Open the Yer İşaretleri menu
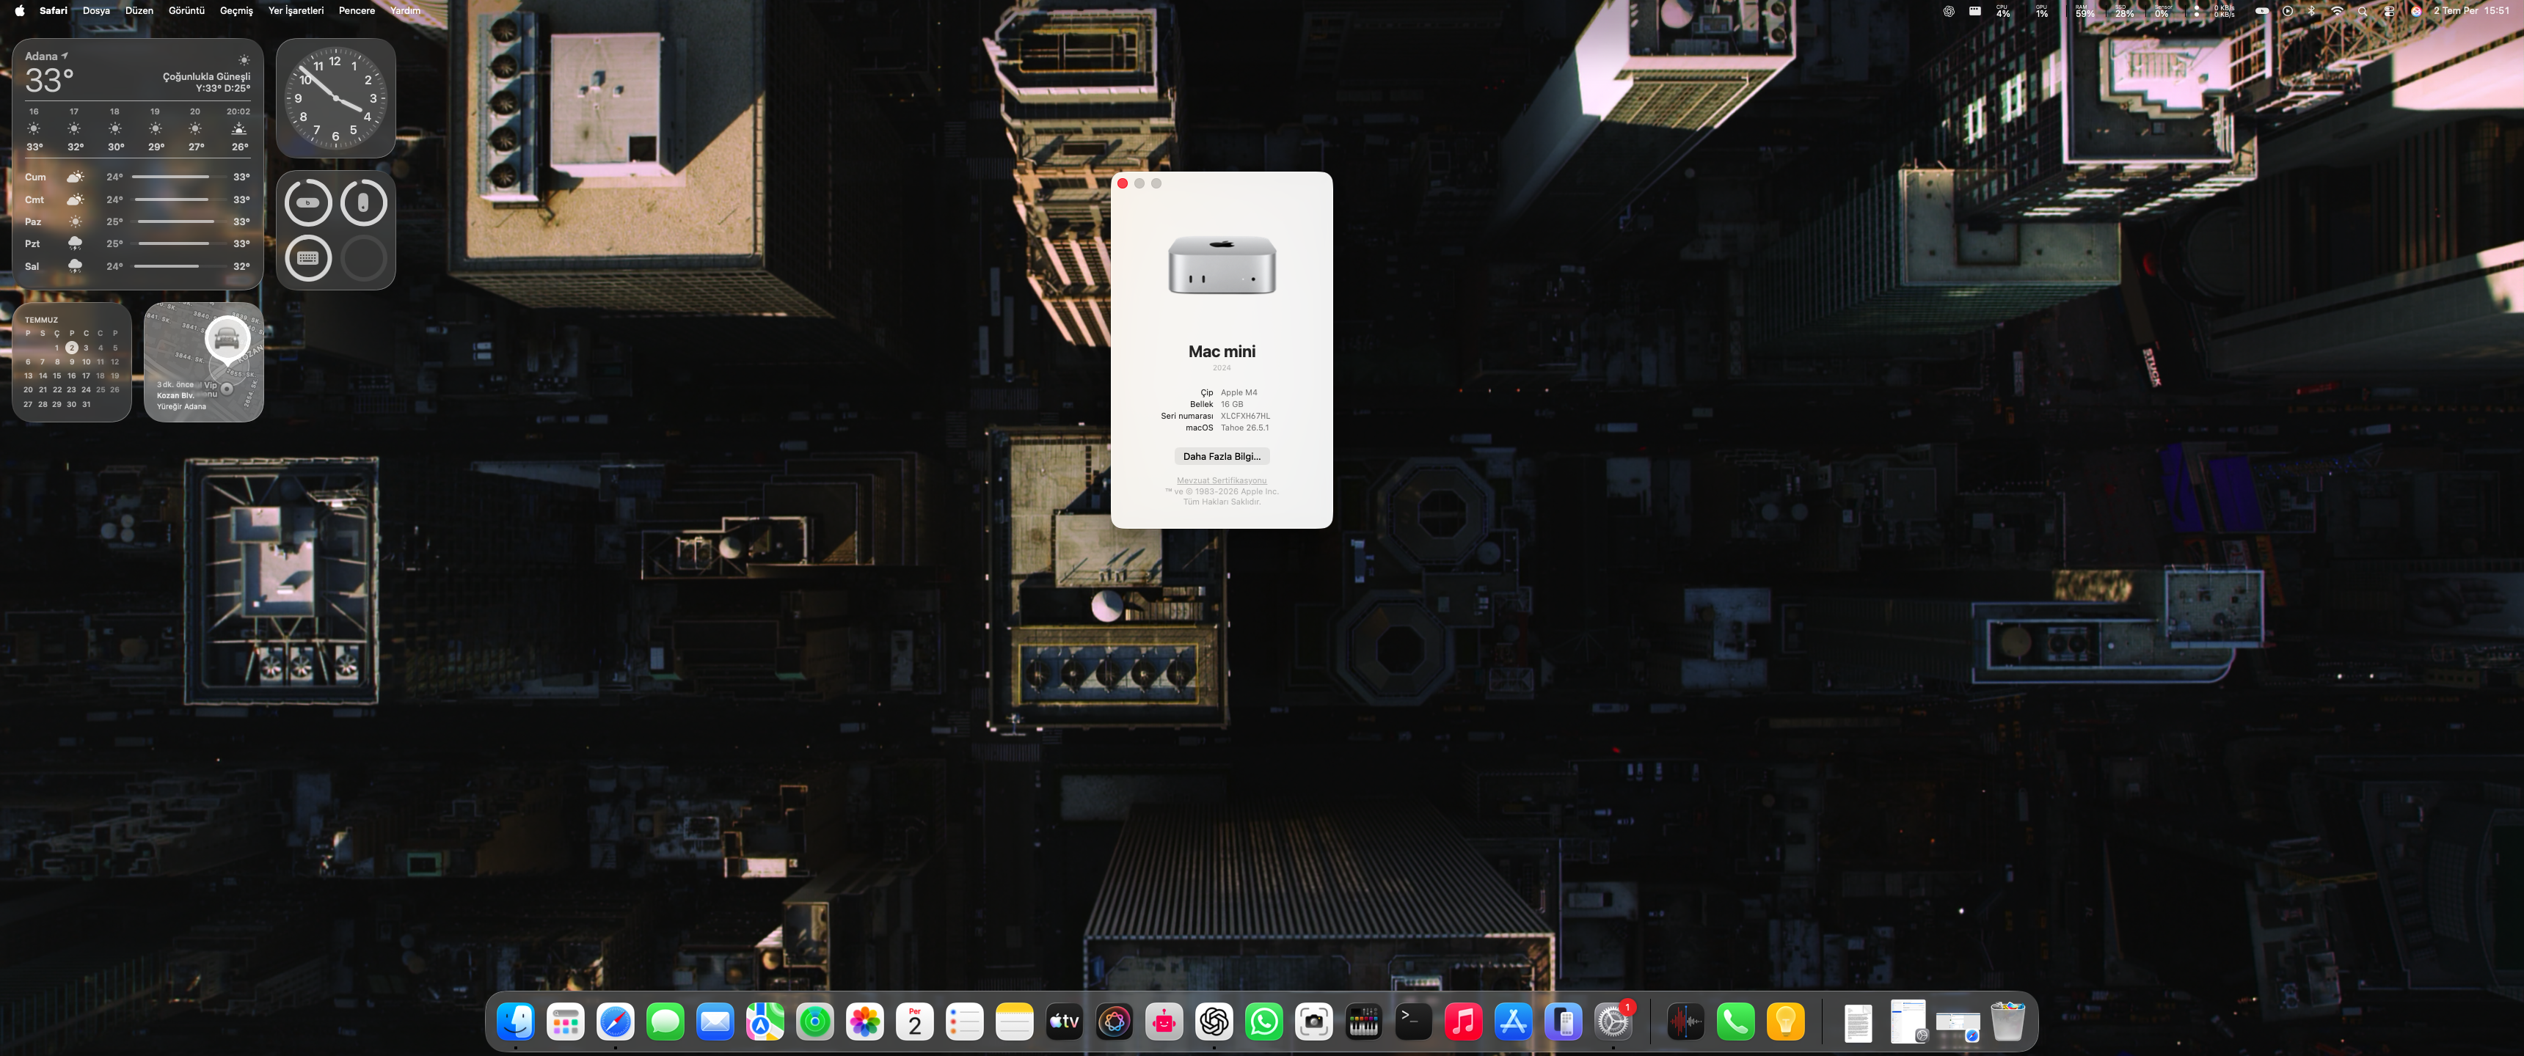Viewport: 2524px width, 1056px height. click(296, 11)
